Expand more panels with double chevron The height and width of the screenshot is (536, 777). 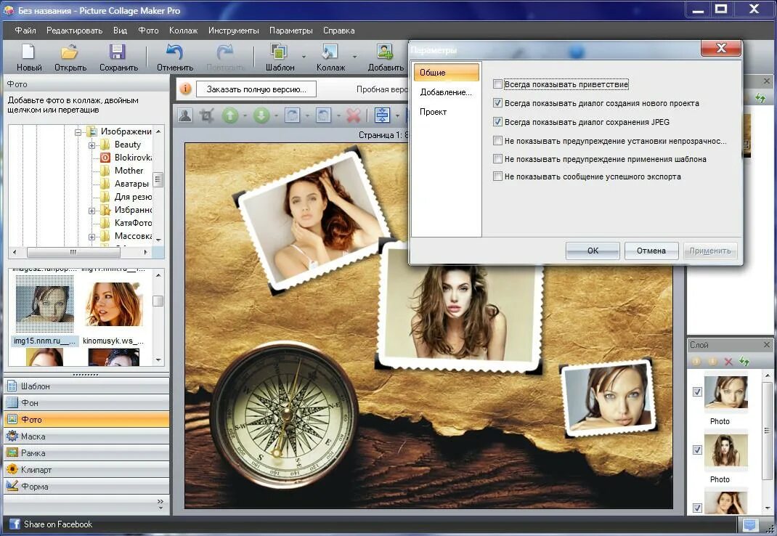tap(160, 504)
